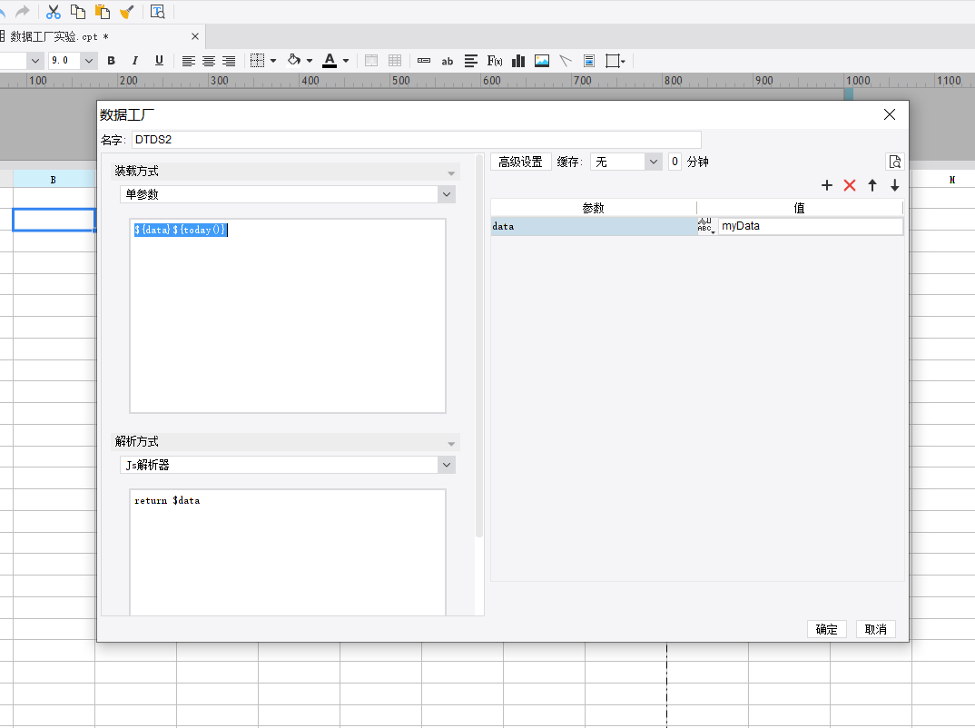Switch to the 数据工厂实验.cpt tab
The image size is (975, 728).
click(x=59, y=36)
